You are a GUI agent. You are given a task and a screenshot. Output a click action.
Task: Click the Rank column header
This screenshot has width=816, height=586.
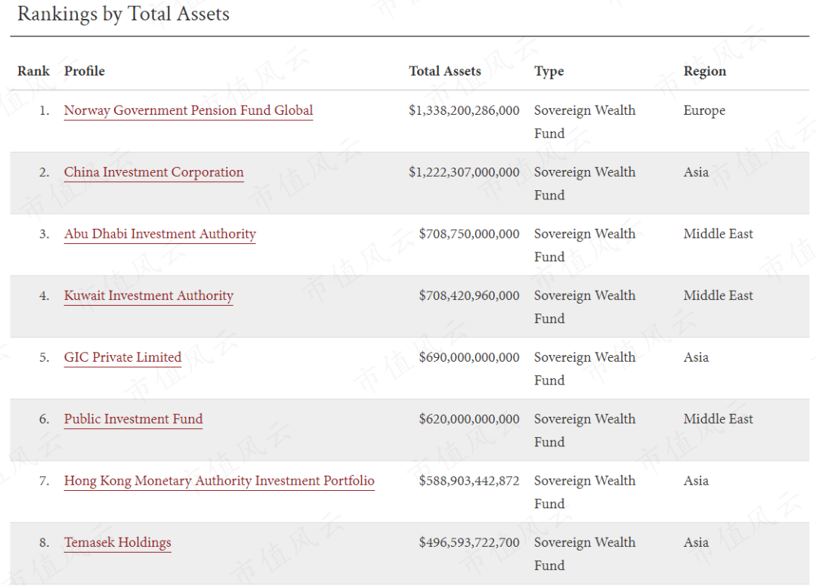pos(33,71)
